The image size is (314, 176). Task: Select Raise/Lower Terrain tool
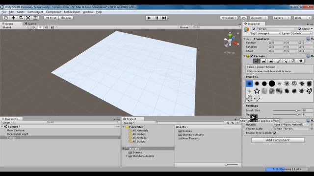click(x=257, y=61)
